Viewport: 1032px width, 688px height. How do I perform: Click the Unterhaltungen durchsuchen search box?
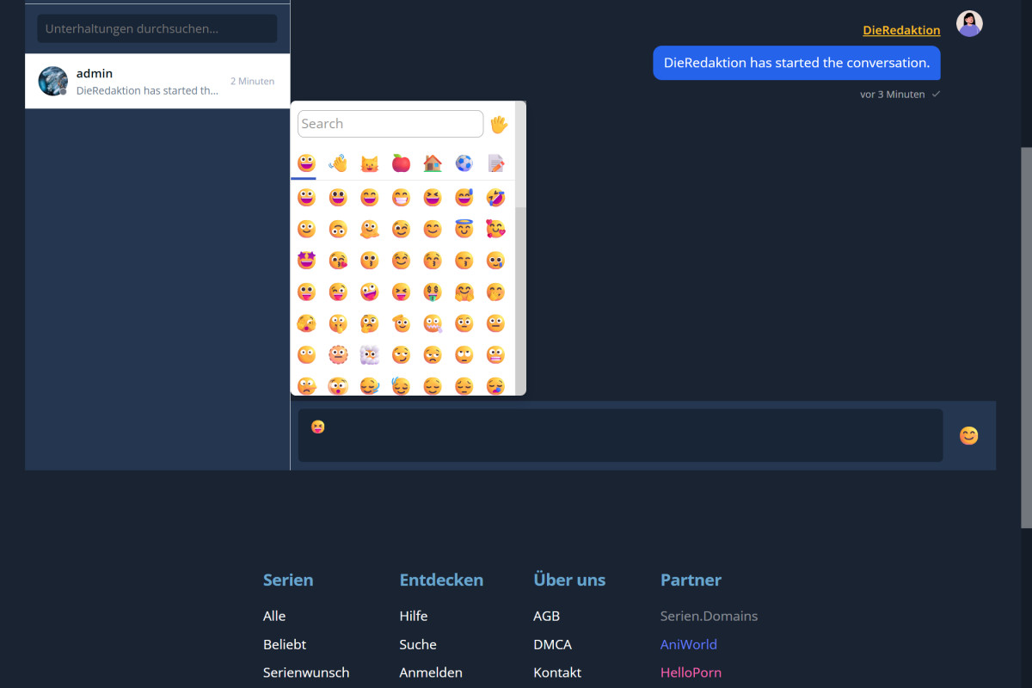[156, 28]
